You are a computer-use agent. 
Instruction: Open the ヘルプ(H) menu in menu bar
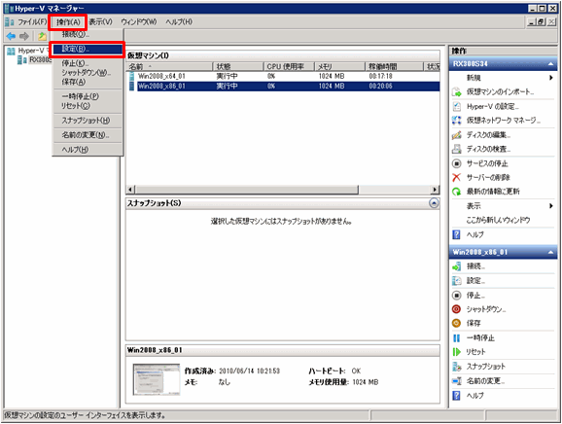pos(179,21)
